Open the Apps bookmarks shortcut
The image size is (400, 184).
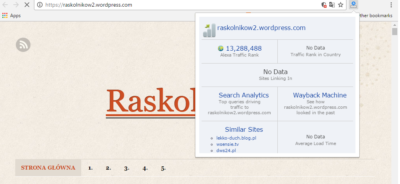(11, 16)
